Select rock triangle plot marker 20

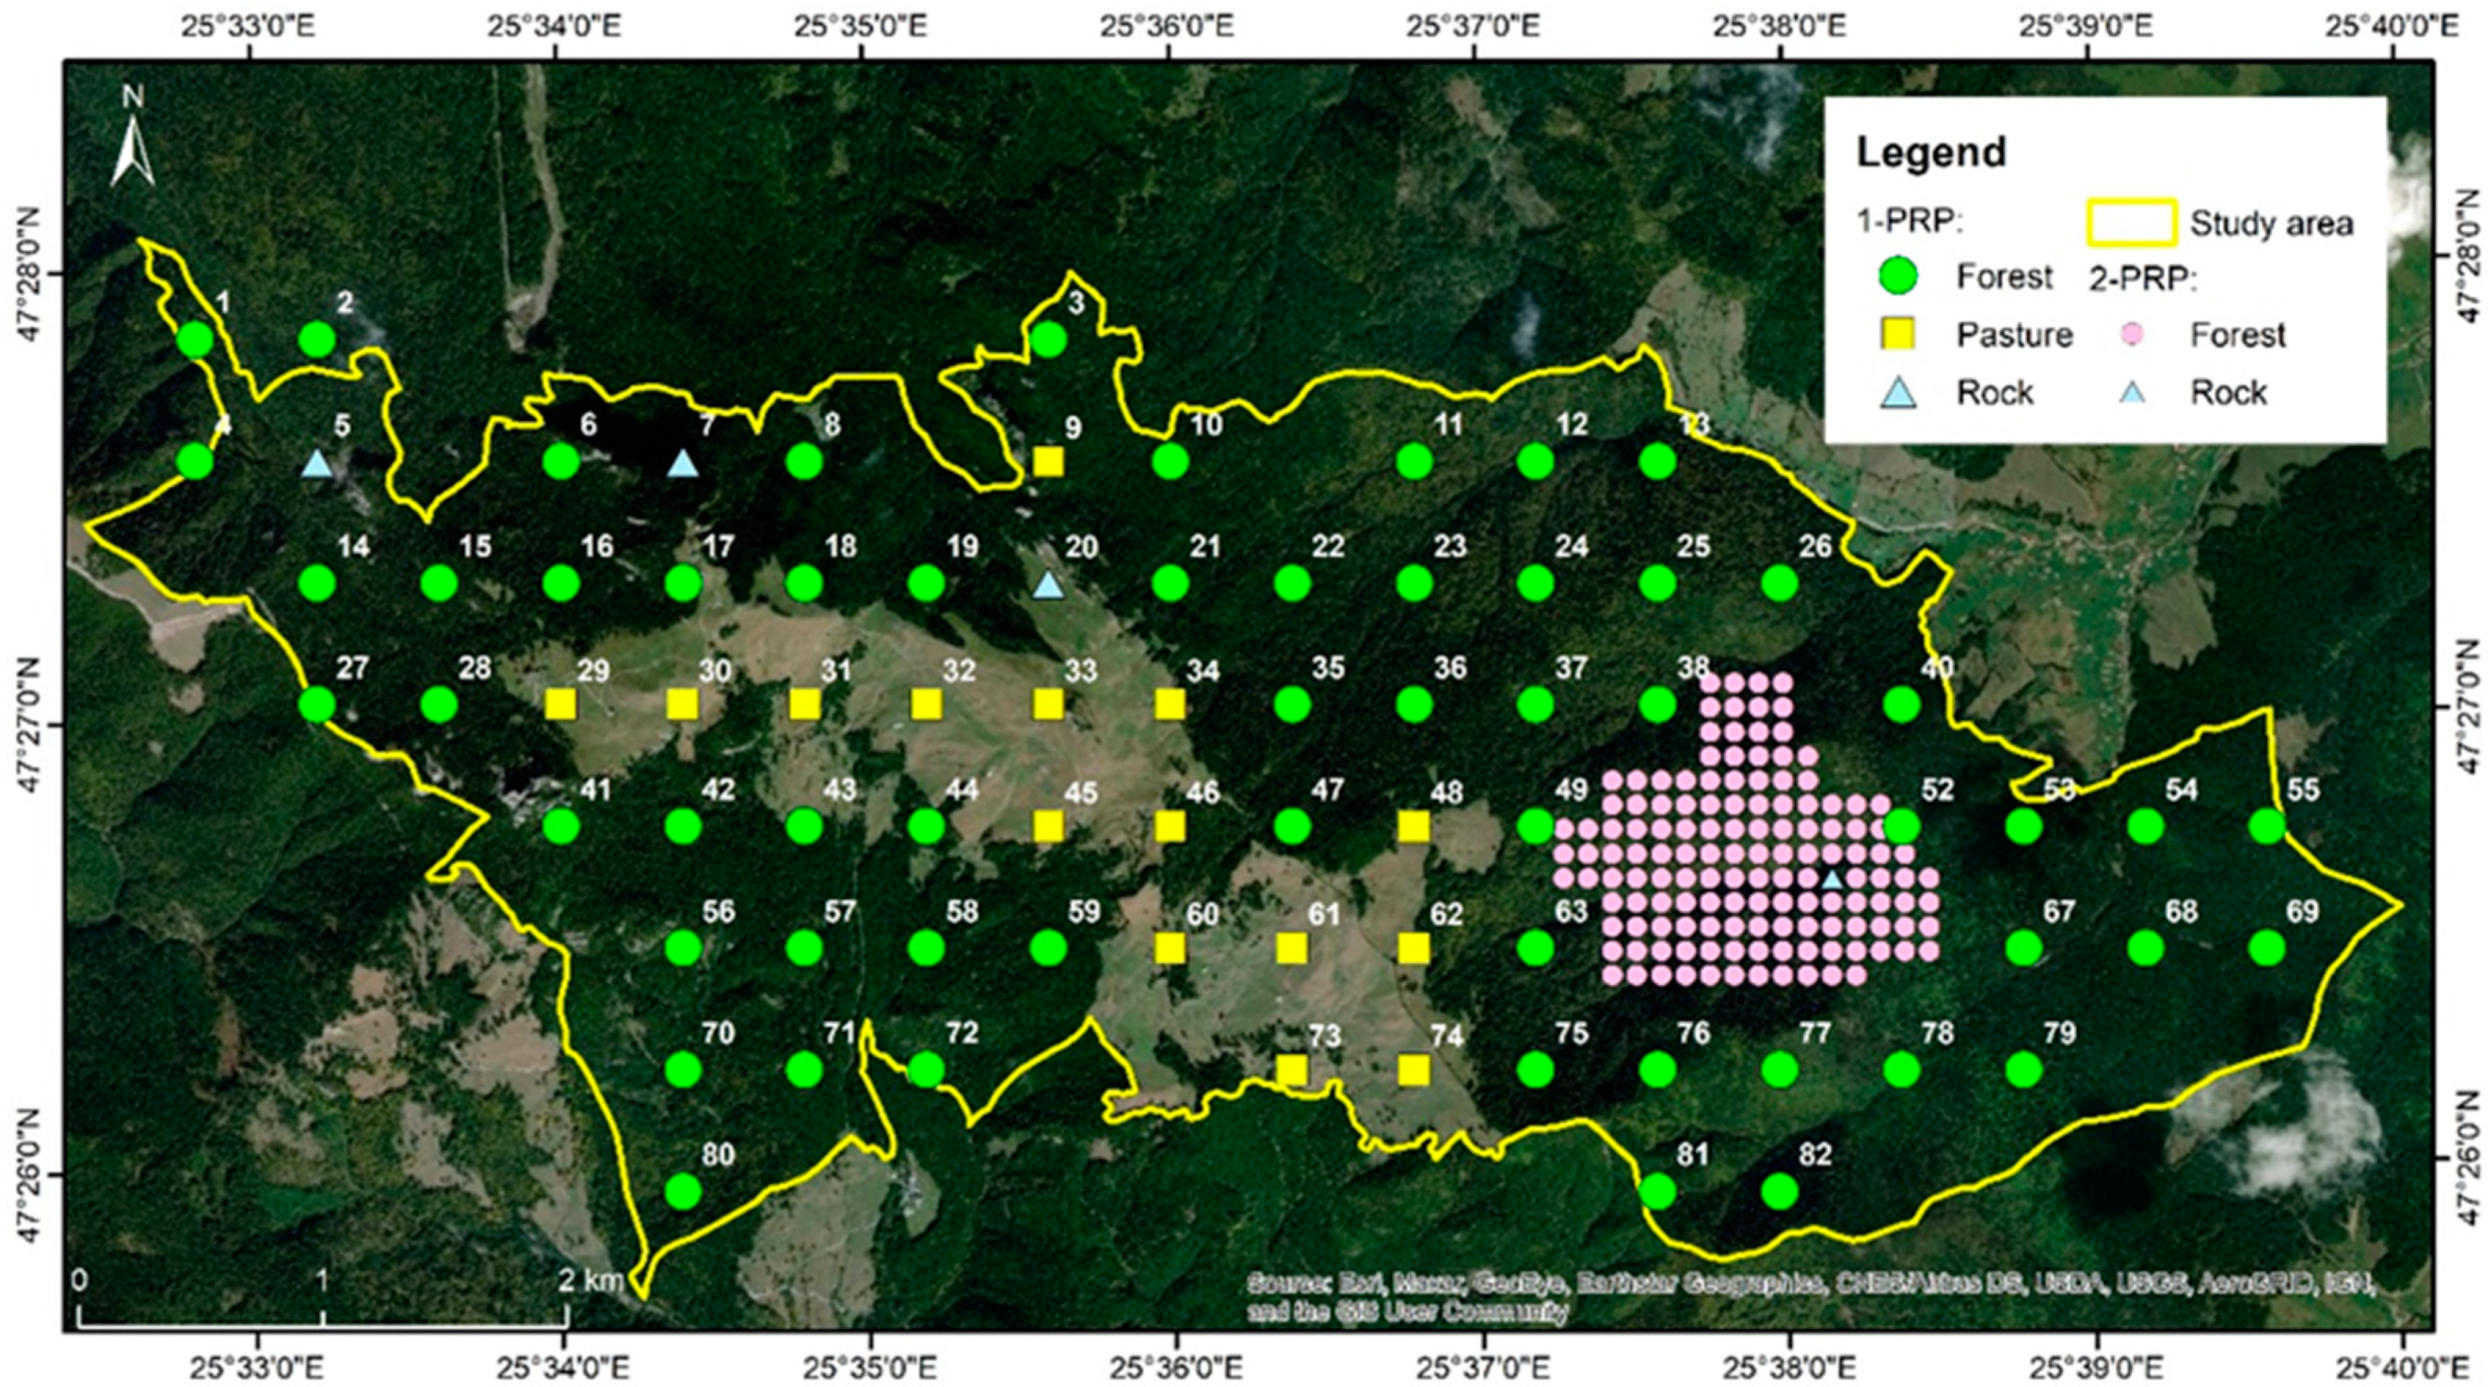point(1048,585)
